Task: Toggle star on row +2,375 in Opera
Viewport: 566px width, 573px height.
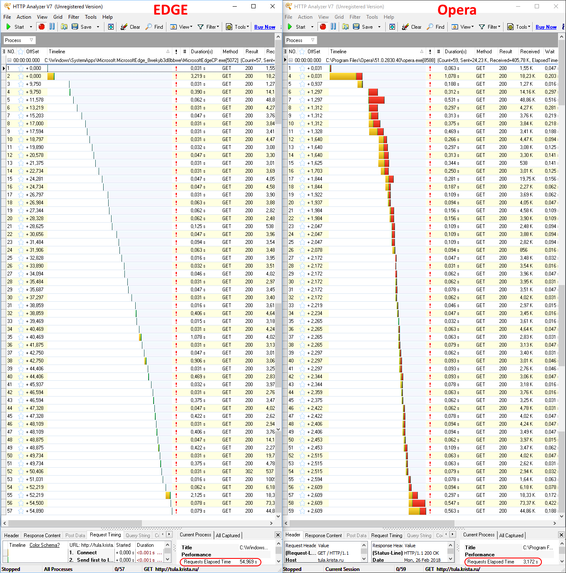Action: (302, 400)
